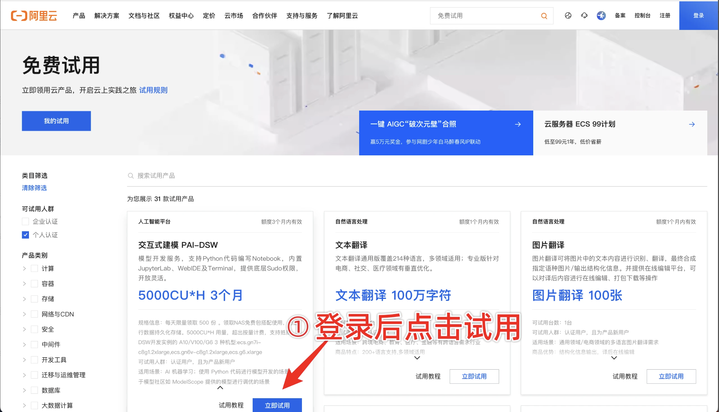Open the 定价 nav menu
The image size is (719, 412).
coord(209,16)
